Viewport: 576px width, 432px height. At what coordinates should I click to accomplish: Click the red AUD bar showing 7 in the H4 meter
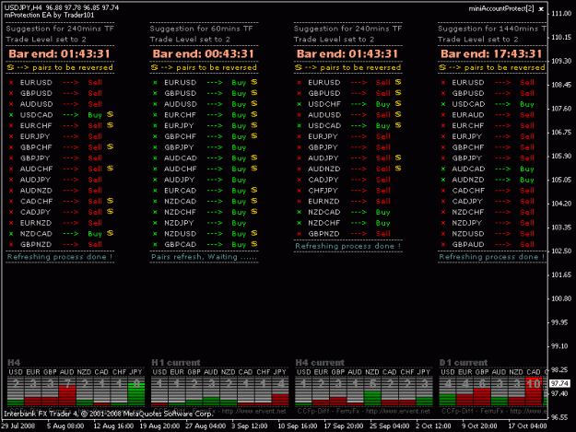tap(67, 396)
